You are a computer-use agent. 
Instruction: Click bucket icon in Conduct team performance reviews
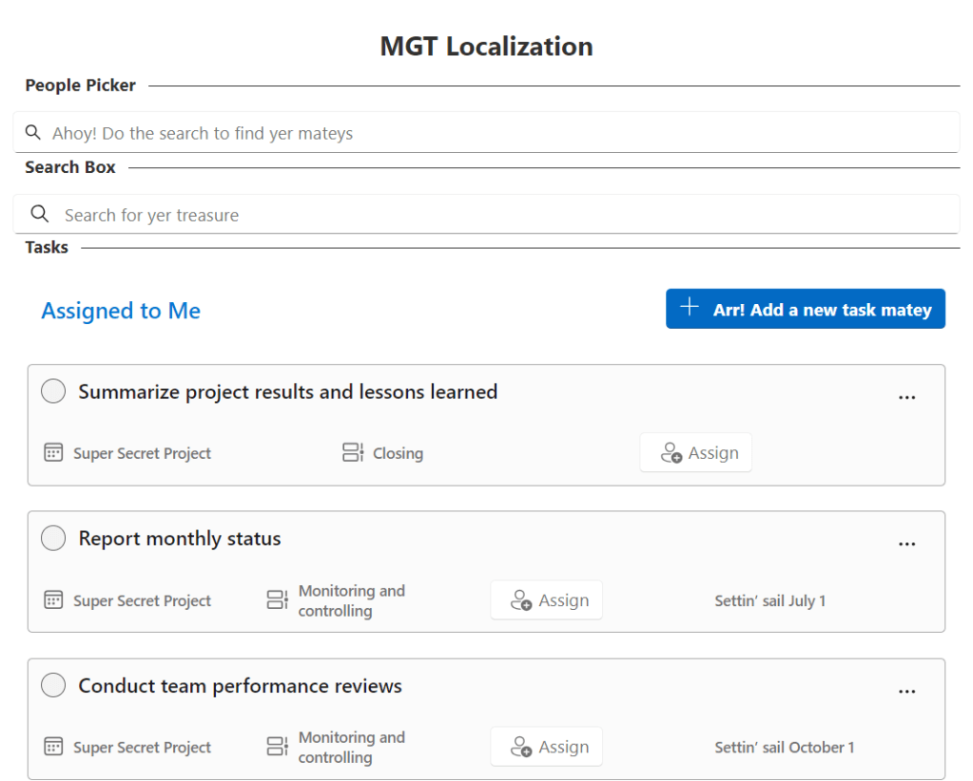(x=277, y=747)
